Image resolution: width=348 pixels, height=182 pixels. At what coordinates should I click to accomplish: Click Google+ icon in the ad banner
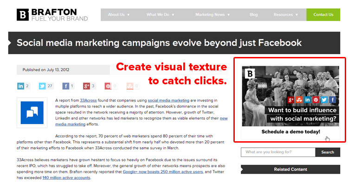click(x=291, y=100)
